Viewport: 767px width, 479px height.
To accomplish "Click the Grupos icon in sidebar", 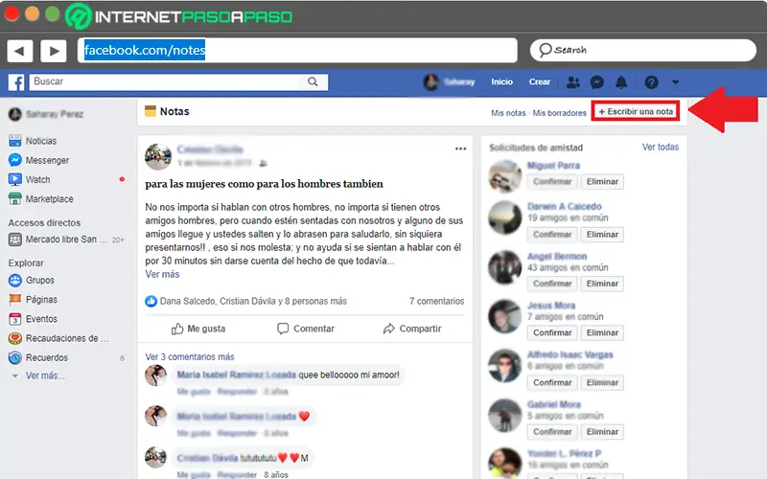I will point(15,280).
